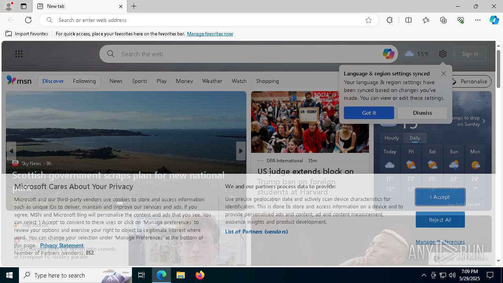
Task: Close the language settings synced popup
Action: [443, 74]
